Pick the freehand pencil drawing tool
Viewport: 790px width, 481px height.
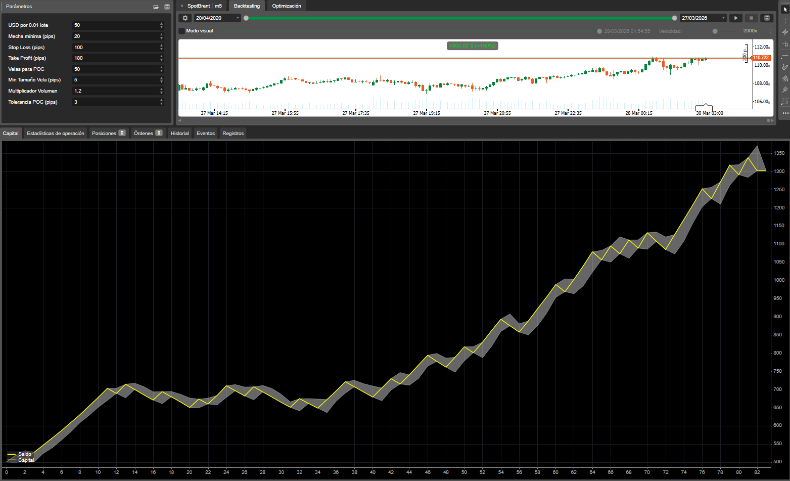click(x=785, y=67)
